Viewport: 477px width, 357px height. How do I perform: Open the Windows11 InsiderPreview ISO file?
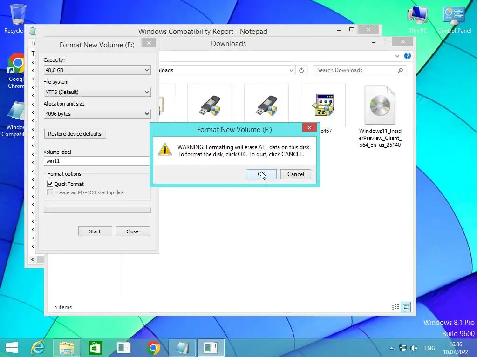[x=380, y=117]
